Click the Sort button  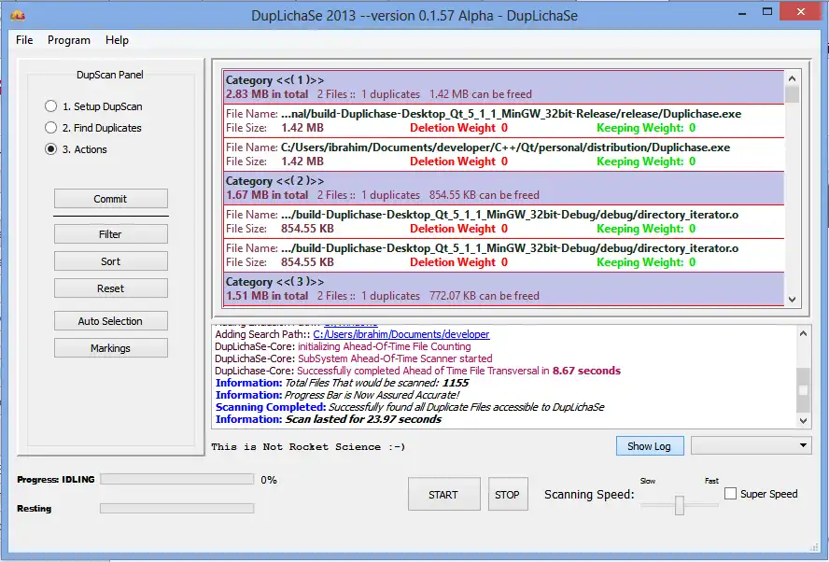click(110, 261)
